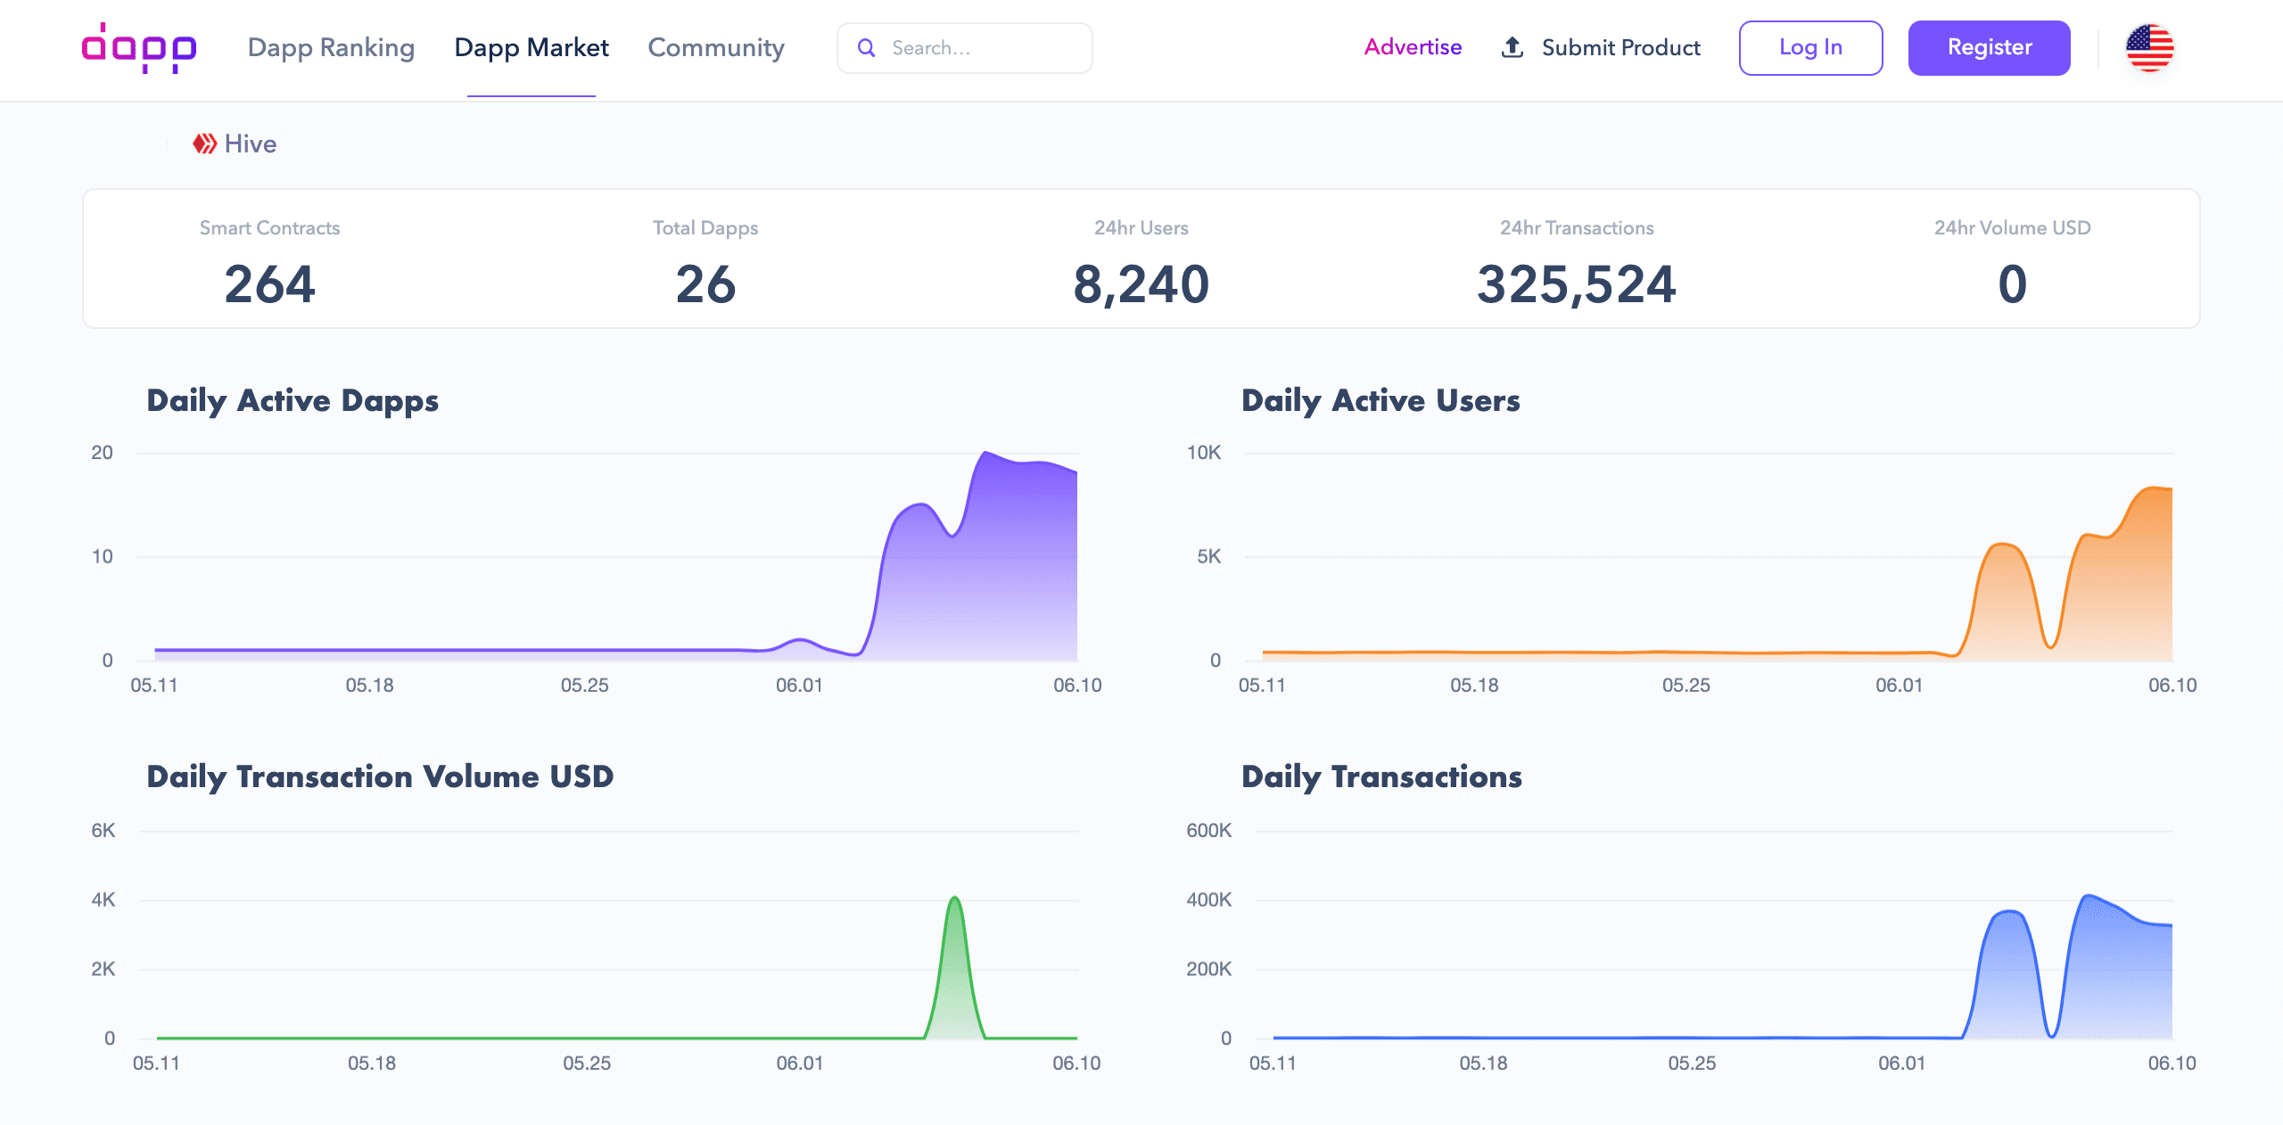
Task: Click the Smart Contracts label
Action: coord(269,228)
